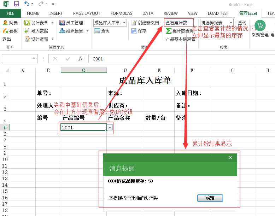Click the 累计数查询 sigma icon

169,31
